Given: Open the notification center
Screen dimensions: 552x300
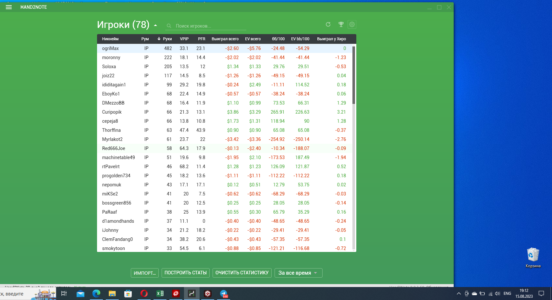Looking at the screenshot, I should (541, 294).
